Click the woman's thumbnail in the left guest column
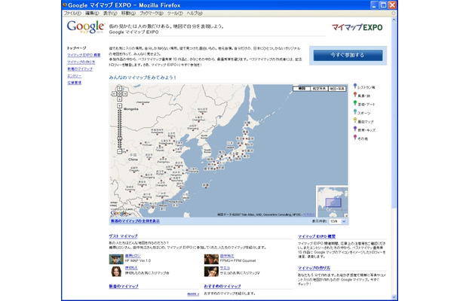This screenshot has height=301, width=460. (116, 272)
